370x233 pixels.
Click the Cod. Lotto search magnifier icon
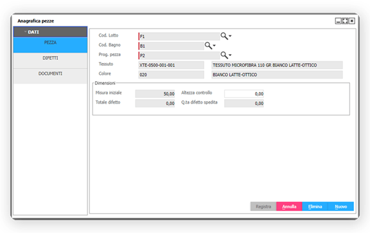click(x=224, y=36)
